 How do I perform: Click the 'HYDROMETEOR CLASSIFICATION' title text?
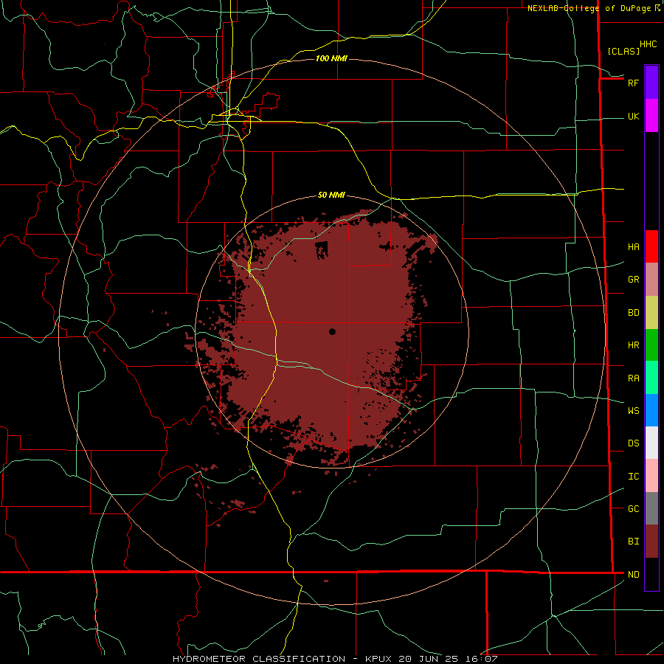(x=259, y=659)
